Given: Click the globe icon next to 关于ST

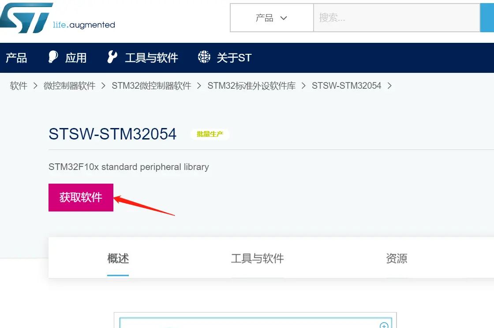Looking at the screenshot, I should point(204,57).
